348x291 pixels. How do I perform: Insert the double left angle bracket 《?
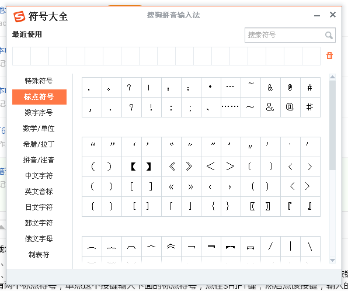click(x=171, y=167)
